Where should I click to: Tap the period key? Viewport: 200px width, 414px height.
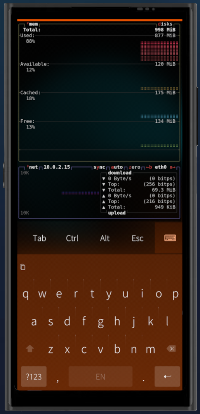point(143,379)
